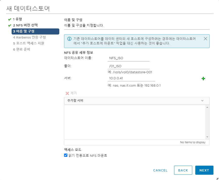Click checkmark beside 2 NFS 버전 선택

click(x=10, y=25)
